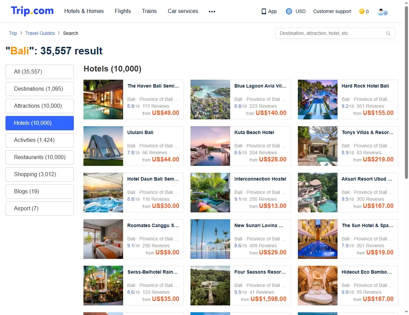409x315 pixels.
Task: Click the US$9.00 price
Action: tap(167, 252)
